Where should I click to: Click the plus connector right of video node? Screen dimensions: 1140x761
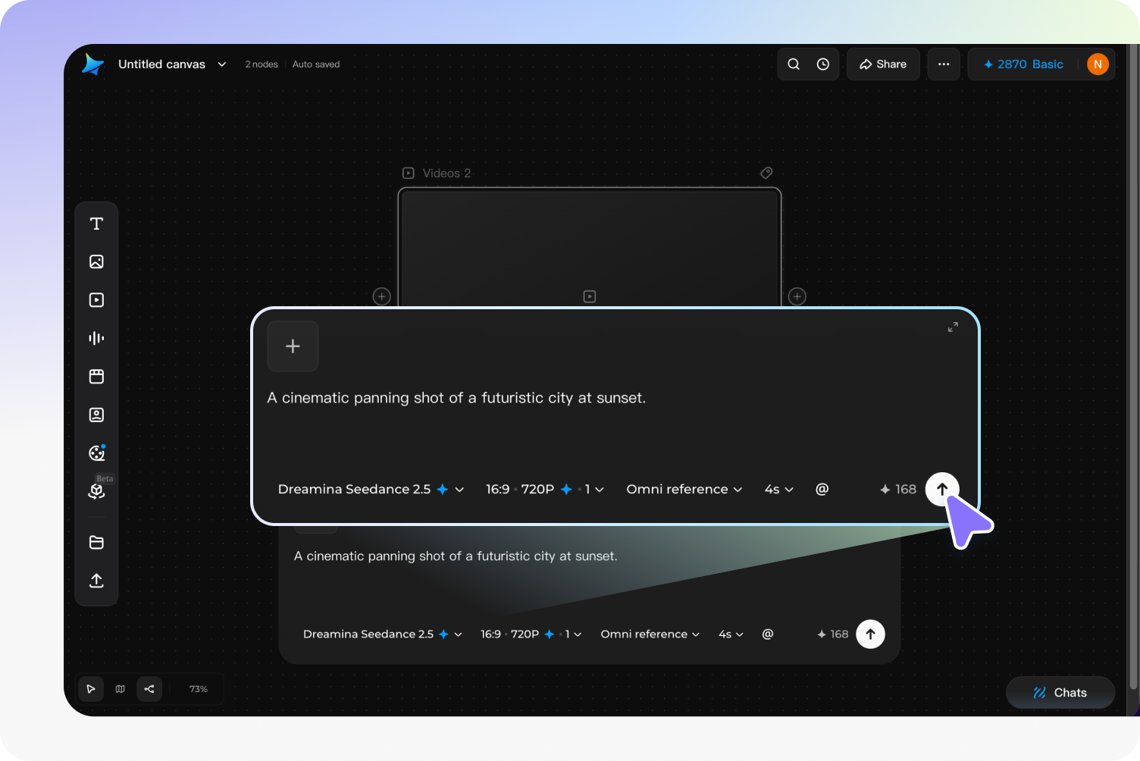pyautogui.click(x=797, y=296)
